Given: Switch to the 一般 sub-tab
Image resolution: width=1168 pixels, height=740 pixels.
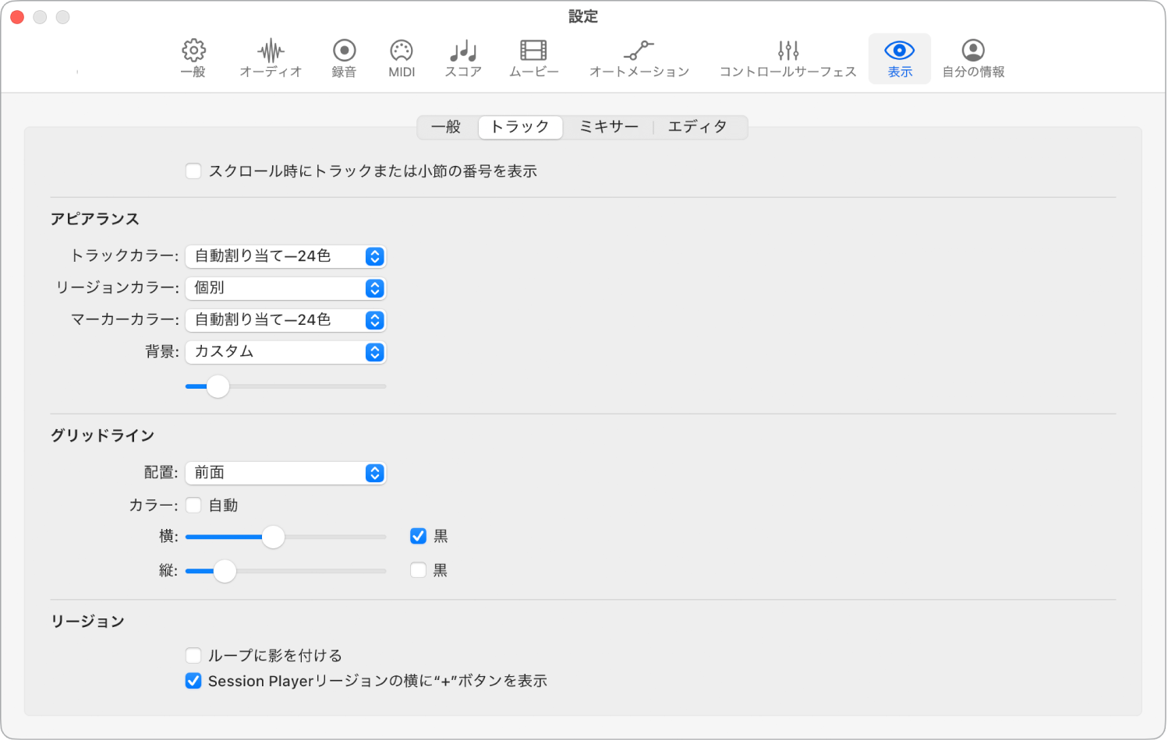Looking at the screenshot, I should (446, 127).
